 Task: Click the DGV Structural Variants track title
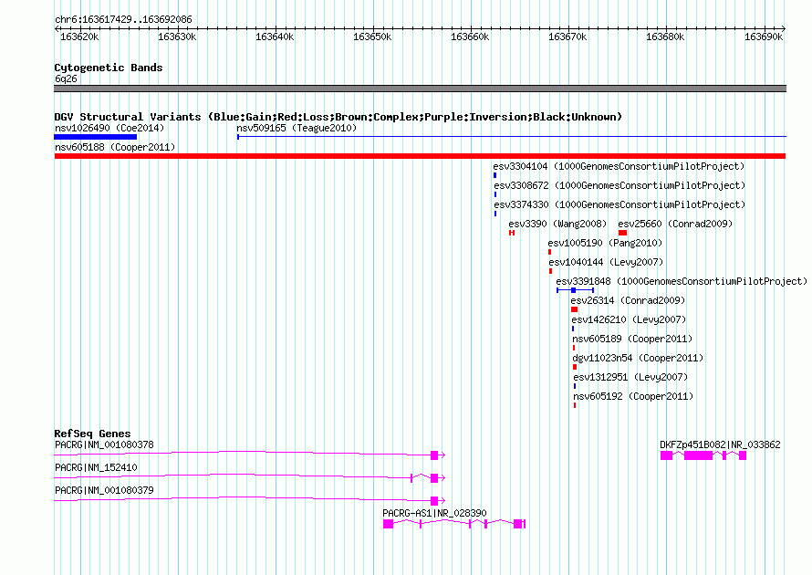(338, 117)
